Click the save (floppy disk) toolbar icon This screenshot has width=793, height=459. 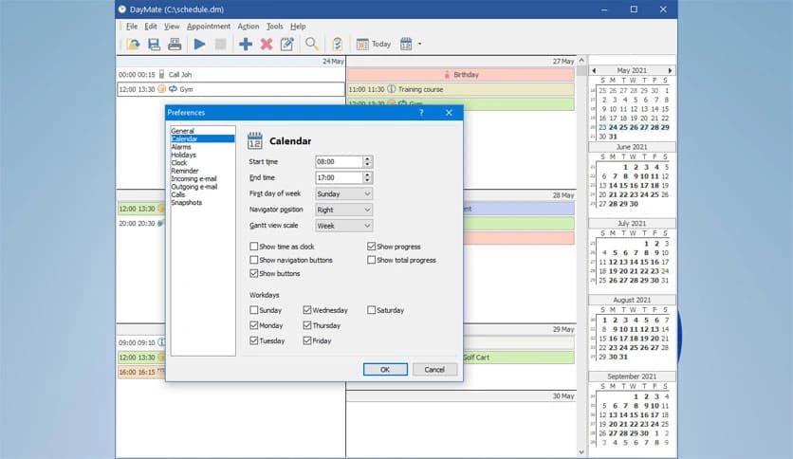pos(154,45)
